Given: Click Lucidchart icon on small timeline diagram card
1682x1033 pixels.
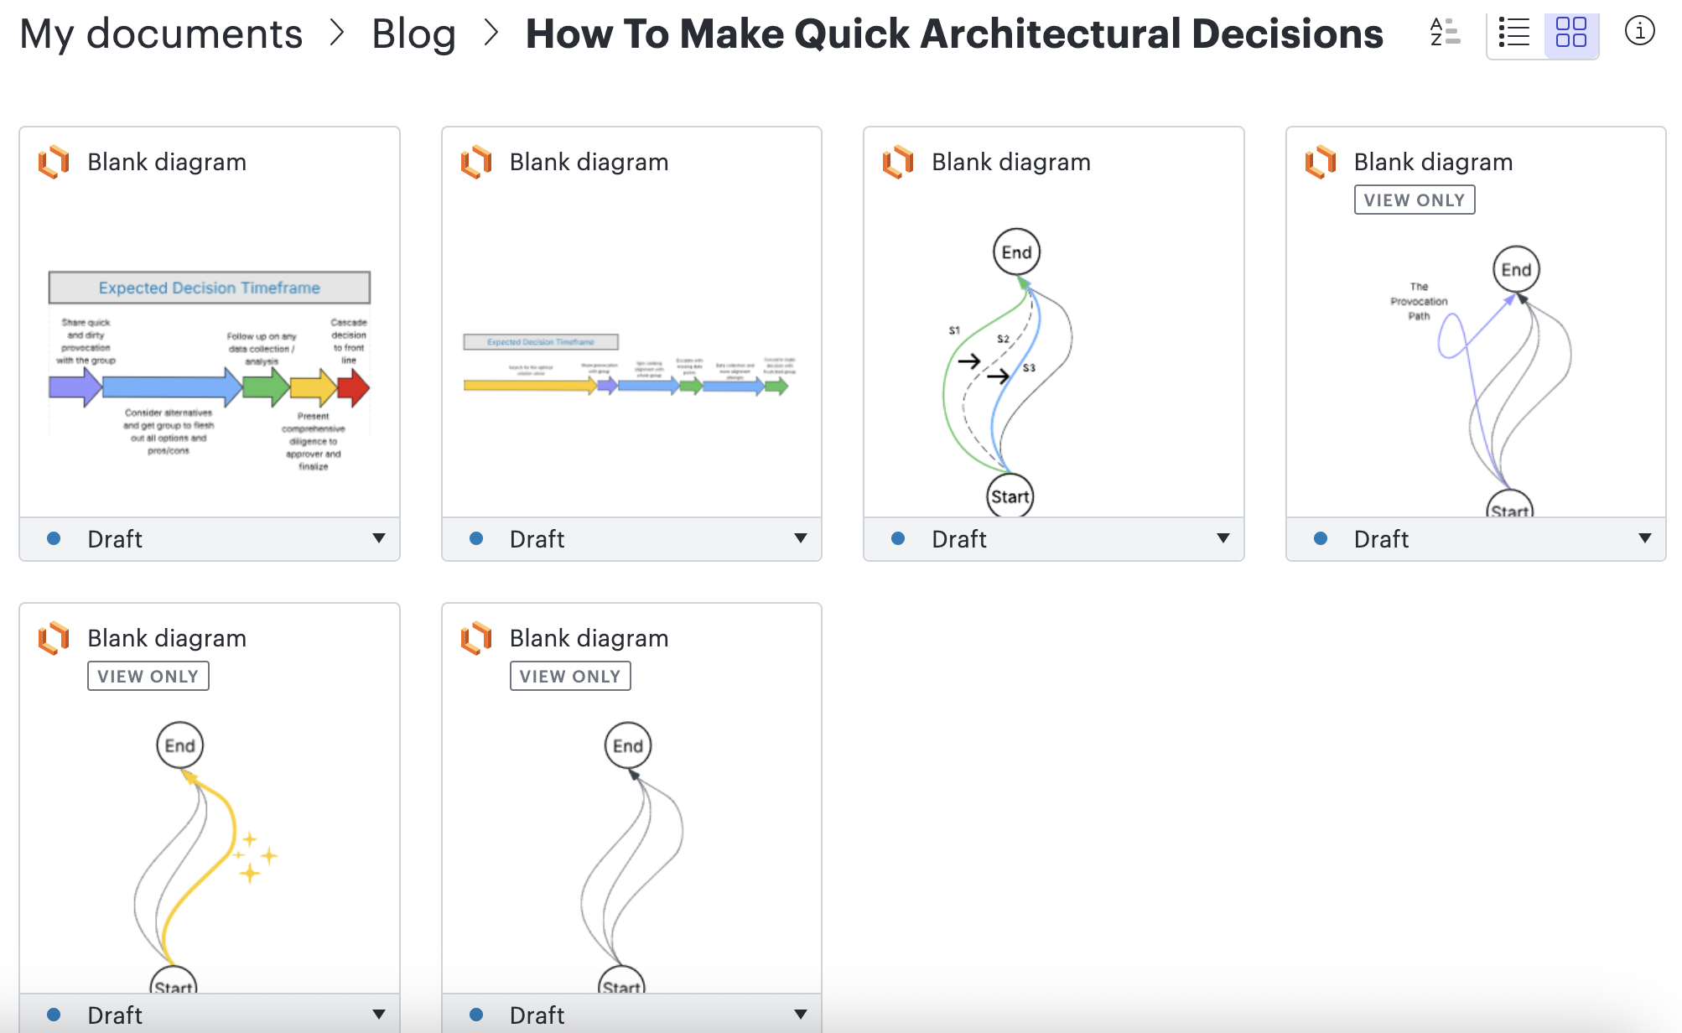Looking at the screenshot, I should point(476,162).
